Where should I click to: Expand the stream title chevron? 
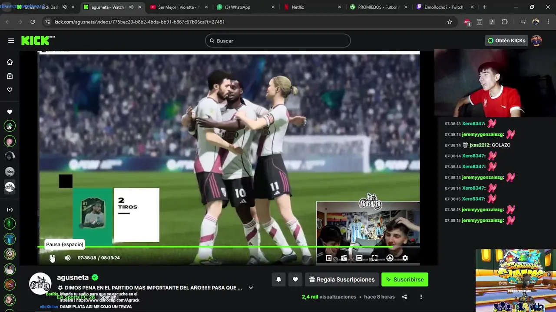click(x=251, y=288)
